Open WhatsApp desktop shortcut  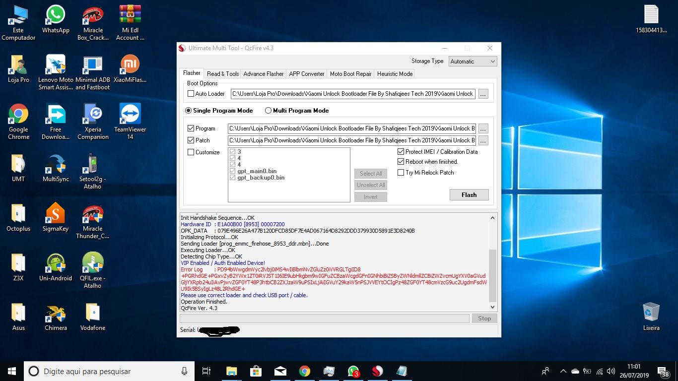[56, 19]
